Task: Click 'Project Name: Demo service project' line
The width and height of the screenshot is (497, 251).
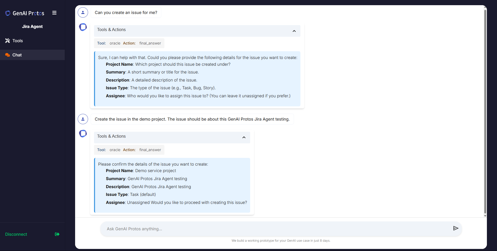Action: [x=141, y=171]
